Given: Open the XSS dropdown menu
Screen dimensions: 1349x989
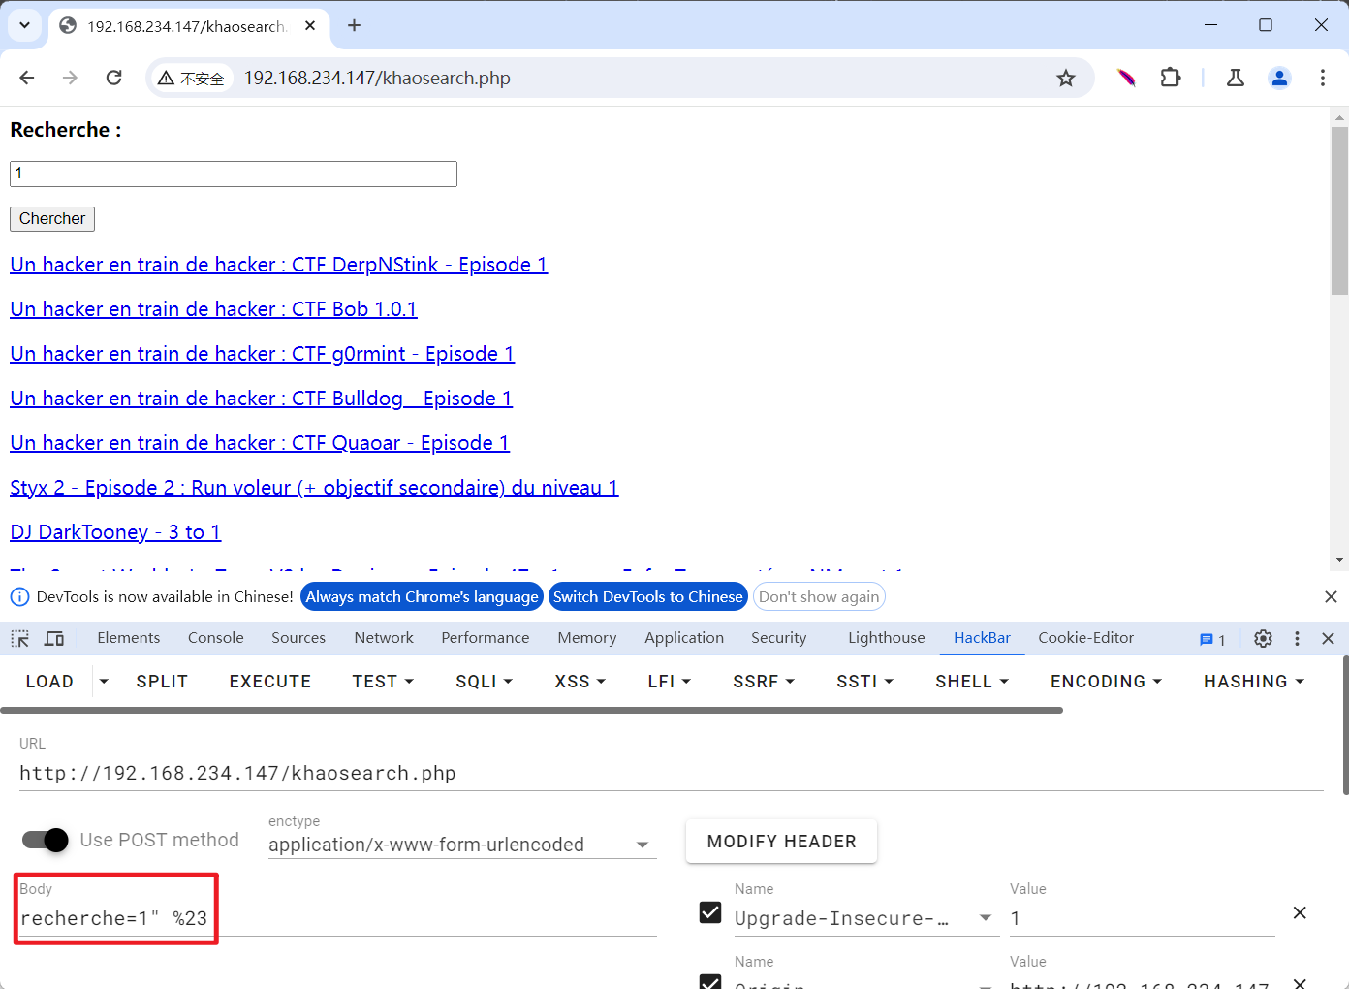Looking at the screenshot, I should 580,682.
